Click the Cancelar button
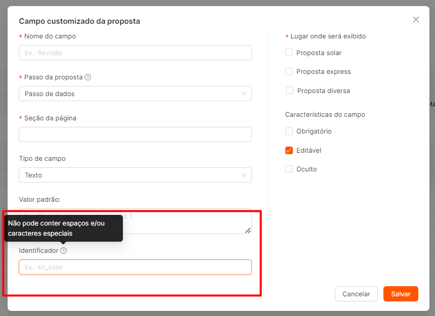 click(356, 294)
